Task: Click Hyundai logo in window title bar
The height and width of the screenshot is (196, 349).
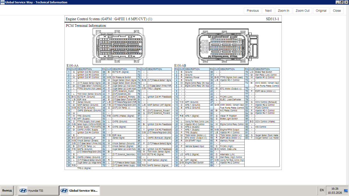Action: pyautogui.click(x=2, y=2)
